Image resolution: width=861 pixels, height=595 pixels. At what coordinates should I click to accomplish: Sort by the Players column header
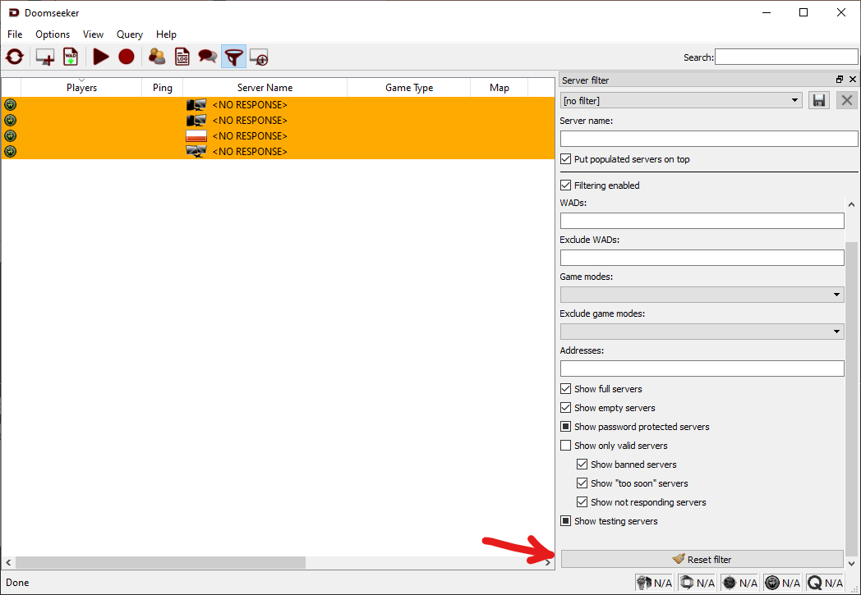[81, 88]
